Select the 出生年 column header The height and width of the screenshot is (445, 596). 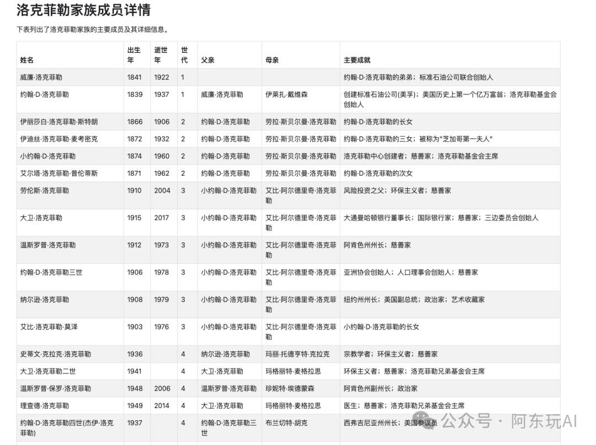[132, 55]
